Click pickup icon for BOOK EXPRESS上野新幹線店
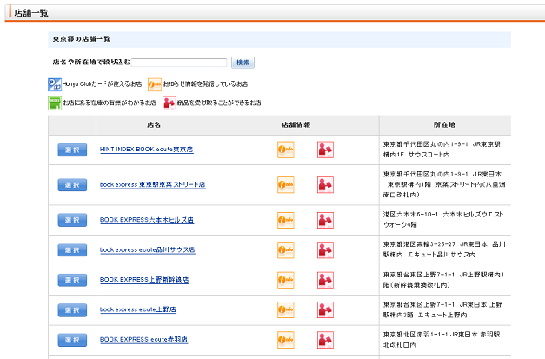The width and height of the screenshot is (545, 359). pyautogui.click(x=325, y=280)
